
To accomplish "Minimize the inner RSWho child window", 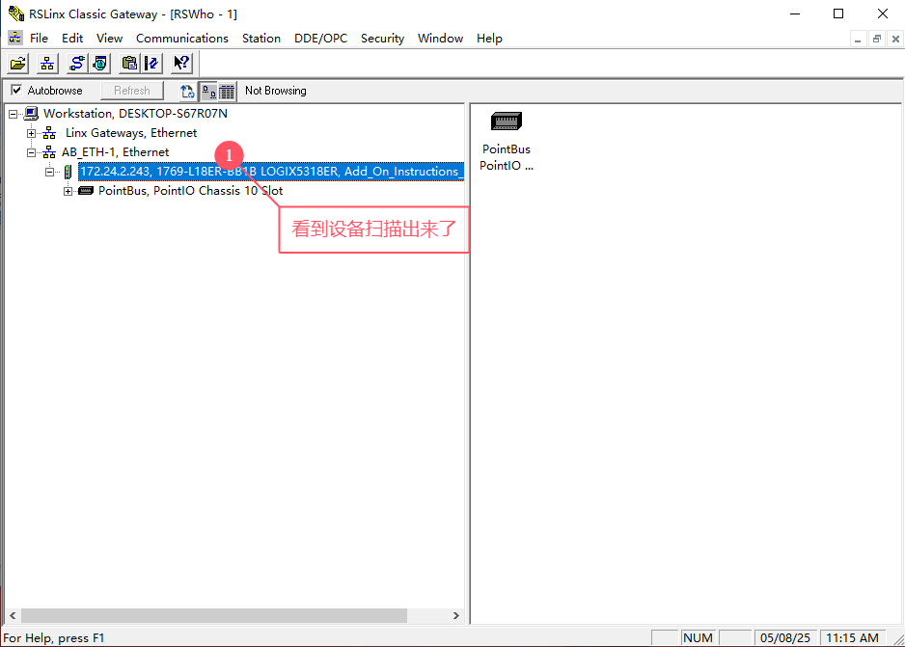I will (858, 40).
